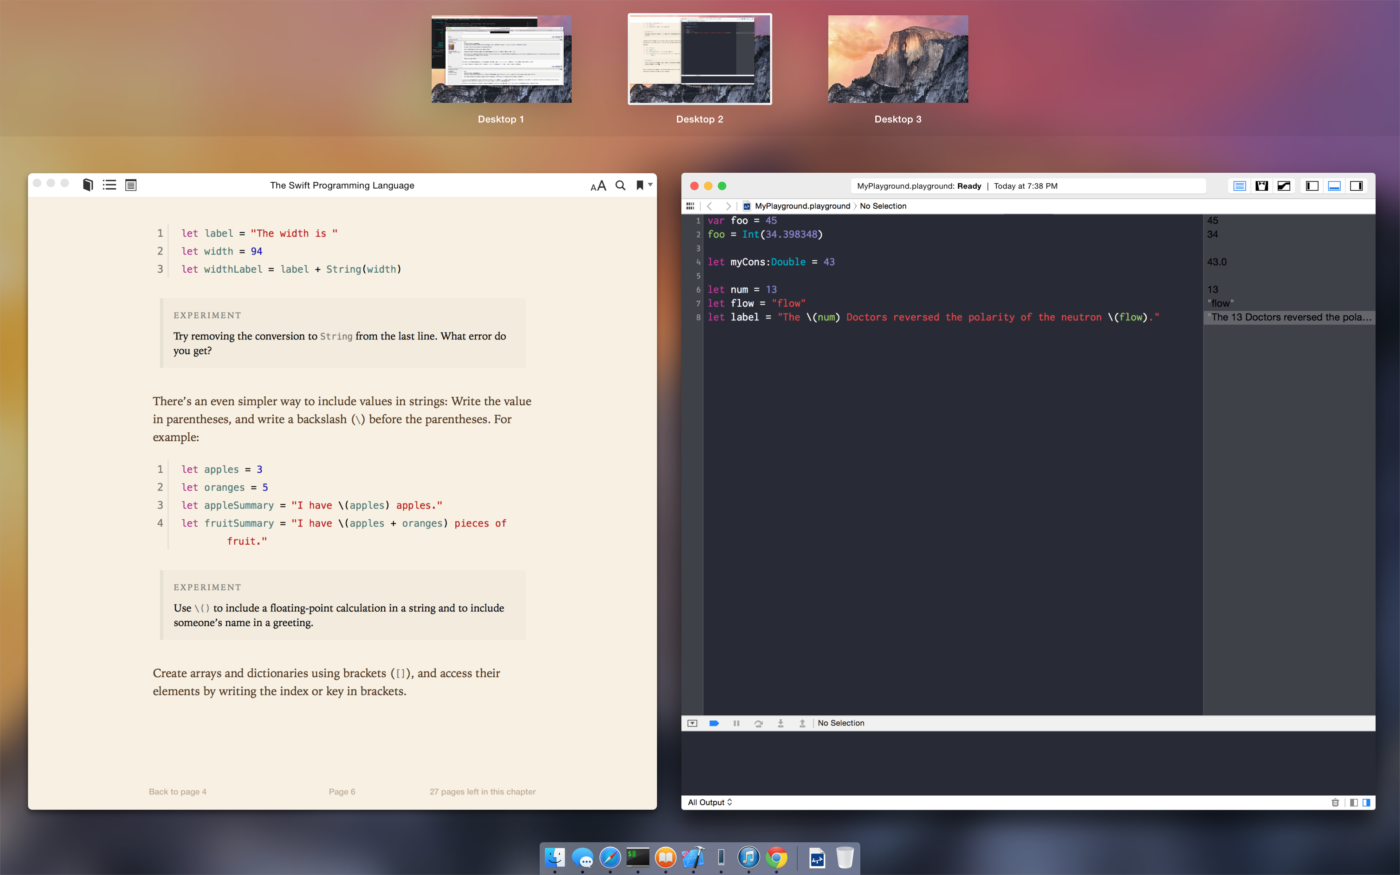
Task: Click Back to page 4 link
Action: (x=178, y=792)
